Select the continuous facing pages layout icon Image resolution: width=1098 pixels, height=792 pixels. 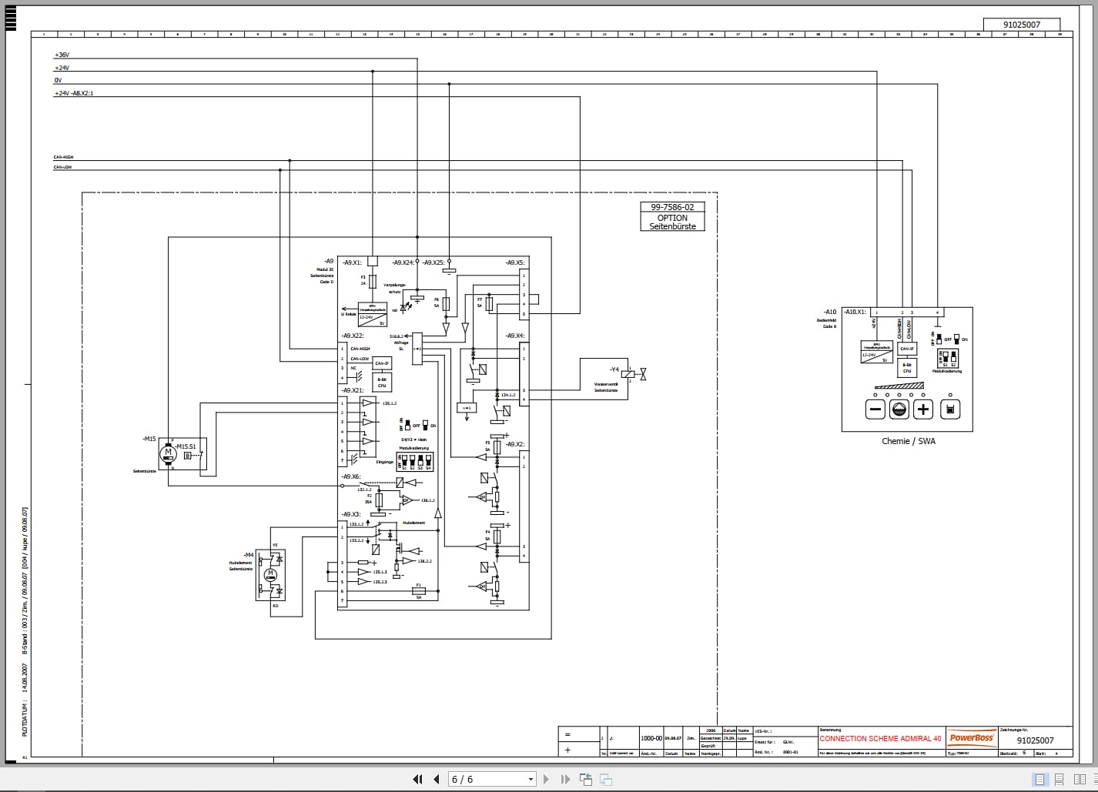tap(1094, 779)
